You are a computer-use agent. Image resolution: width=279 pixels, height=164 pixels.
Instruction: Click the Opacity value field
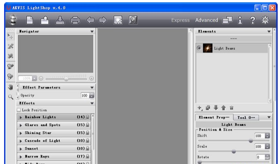85,95
